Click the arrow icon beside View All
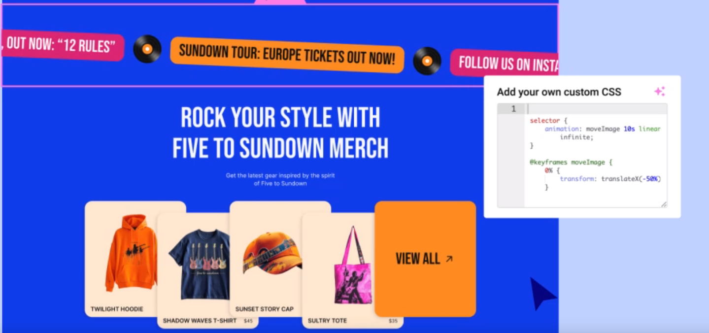 point(449,259)
